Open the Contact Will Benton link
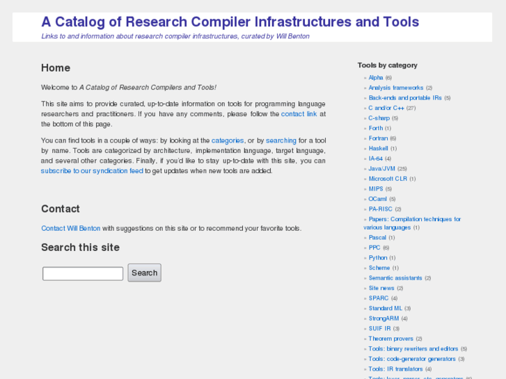This screenshot has height=379, width=506. (x=71, y=228)
